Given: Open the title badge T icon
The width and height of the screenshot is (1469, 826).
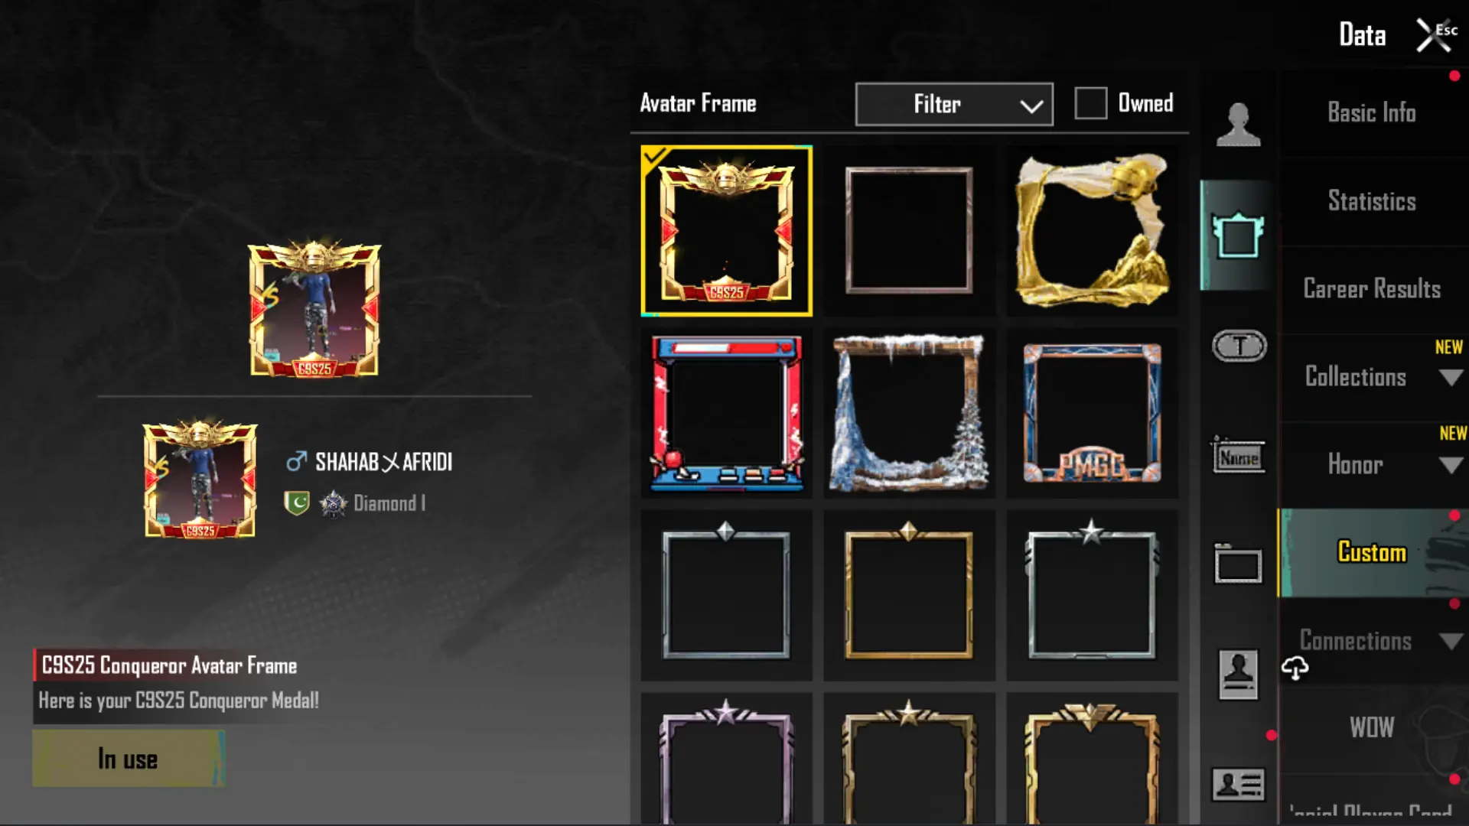Looking at the screenshot, I should coord(1239,346).
